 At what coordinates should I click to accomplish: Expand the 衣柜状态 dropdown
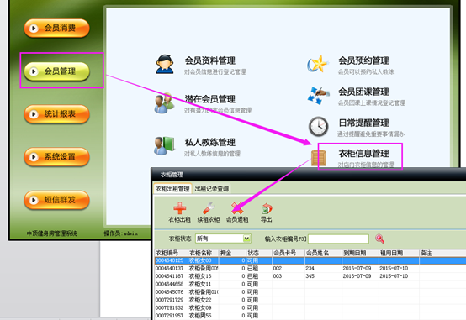[x=246, y=239]
